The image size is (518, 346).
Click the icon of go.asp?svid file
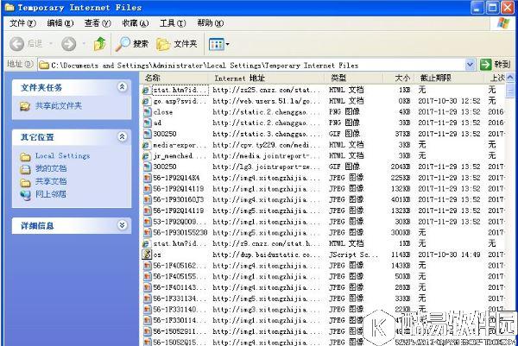pyautogui.click(x=147, y=101)
